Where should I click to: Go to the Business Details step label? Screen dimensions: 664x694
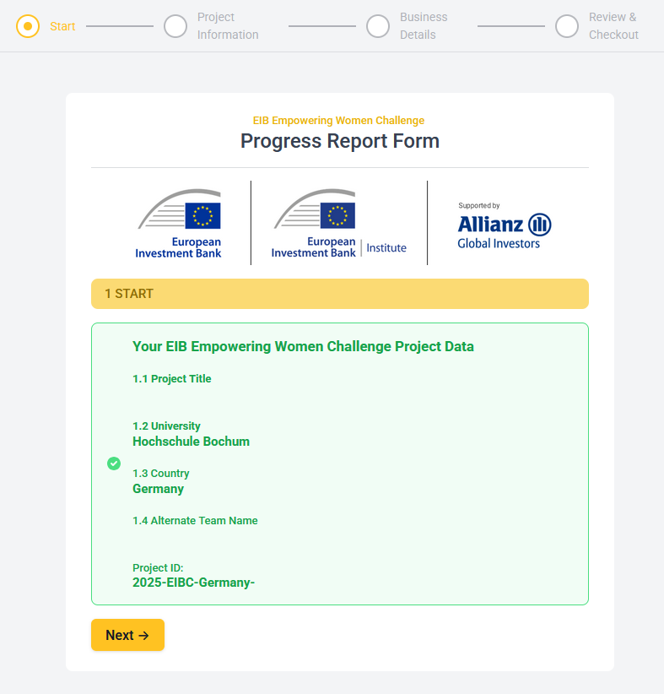(x=424, y=25)
